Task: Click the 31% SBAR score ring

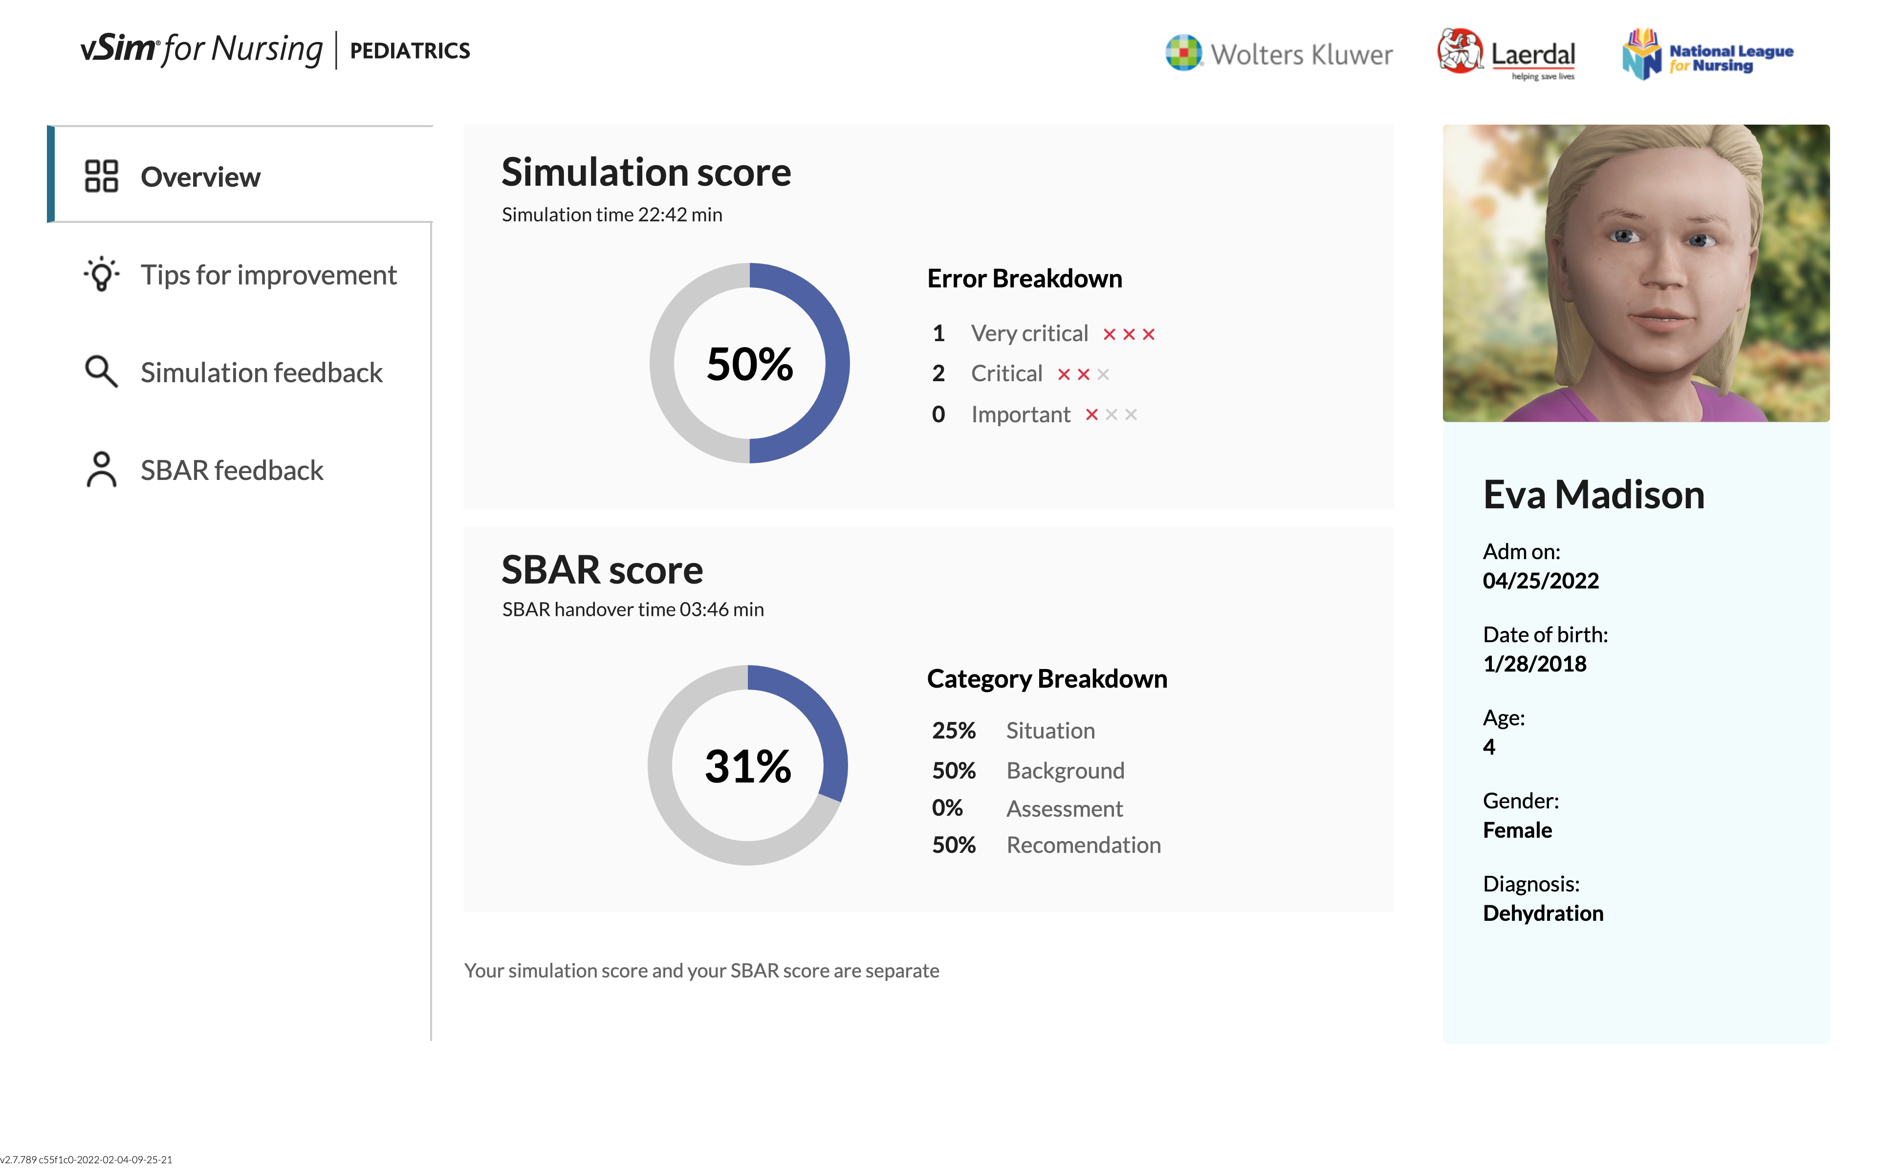Action: click(x=748, y=765)
